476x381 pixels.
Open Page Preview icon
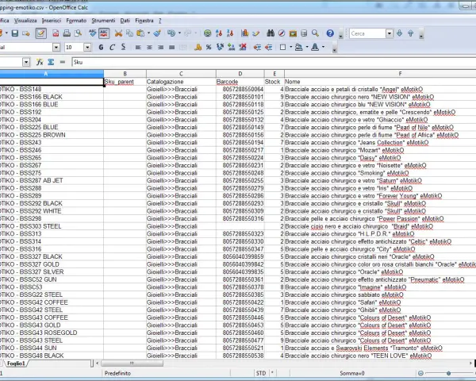click(x=79, y=33)
